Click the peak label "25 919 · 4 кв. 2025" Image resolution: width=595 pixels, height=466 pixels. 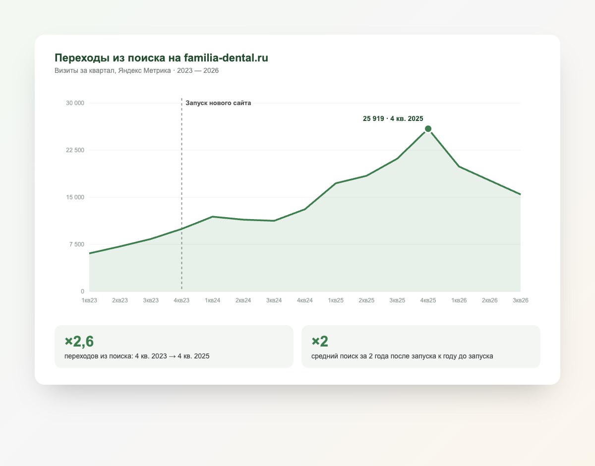pos(393,118)
